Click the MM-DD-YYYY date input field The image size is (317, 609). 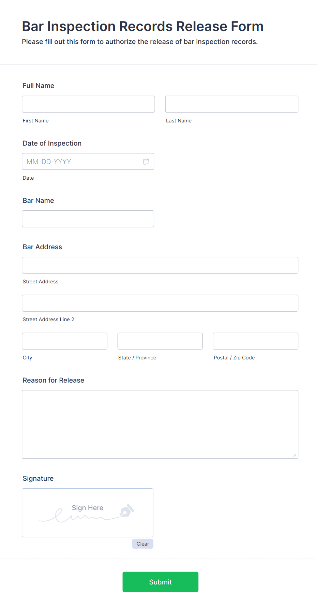pyautogui.click(x=82, y=161)
